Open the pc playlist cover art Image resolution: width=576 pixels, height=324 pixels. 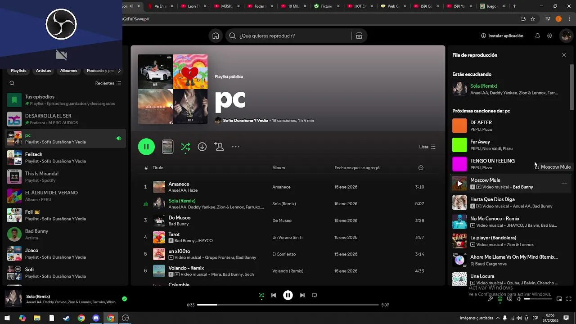coord(173,89)
